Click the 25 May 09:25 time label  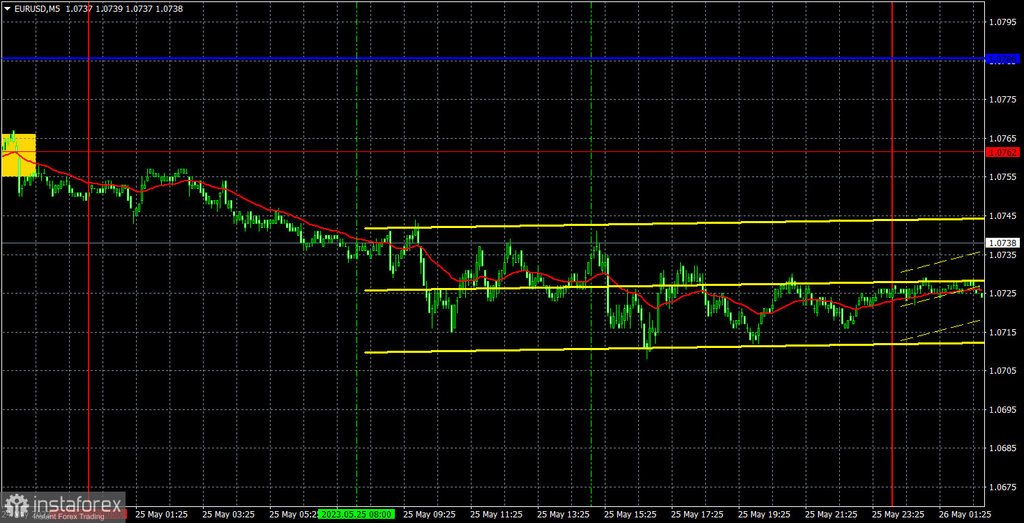tap(429, 514)
